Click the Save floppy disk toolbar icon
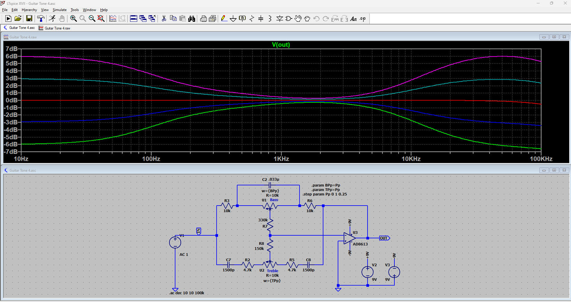The height and width of the screenshot is (302, 571). (x=29, y=18)
